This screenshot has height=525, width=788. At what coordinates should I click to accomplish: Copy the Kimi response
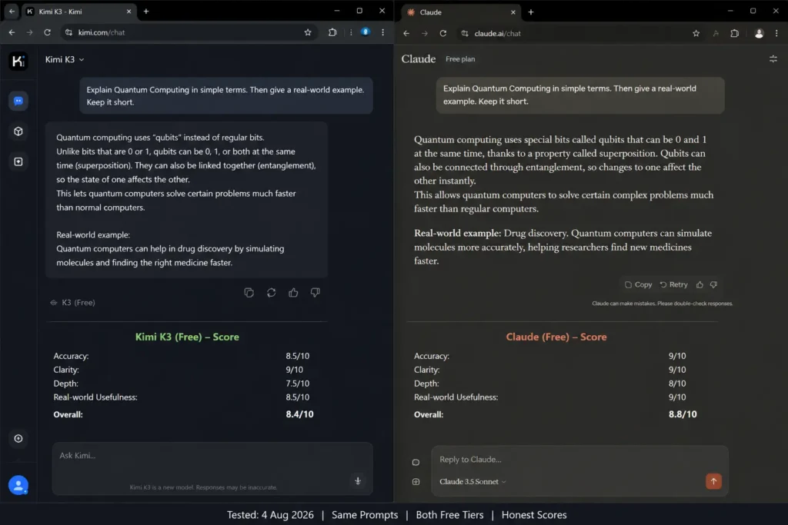point(249,293)
